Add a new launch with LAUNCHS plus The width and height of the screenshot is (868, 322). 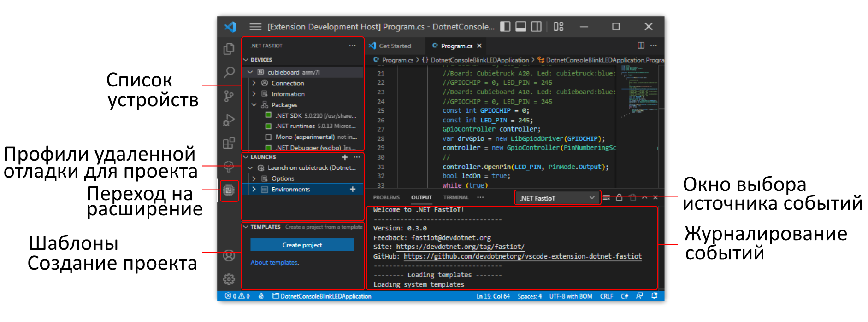pyautogui.click(x=345, y=157)
